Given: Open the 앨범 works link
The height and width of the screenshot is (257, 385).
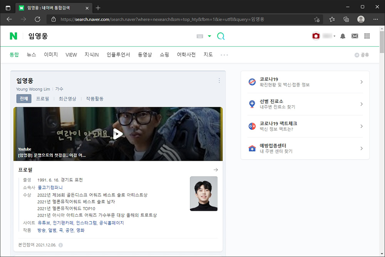Looking at the screenshot, I should [52, 230].
